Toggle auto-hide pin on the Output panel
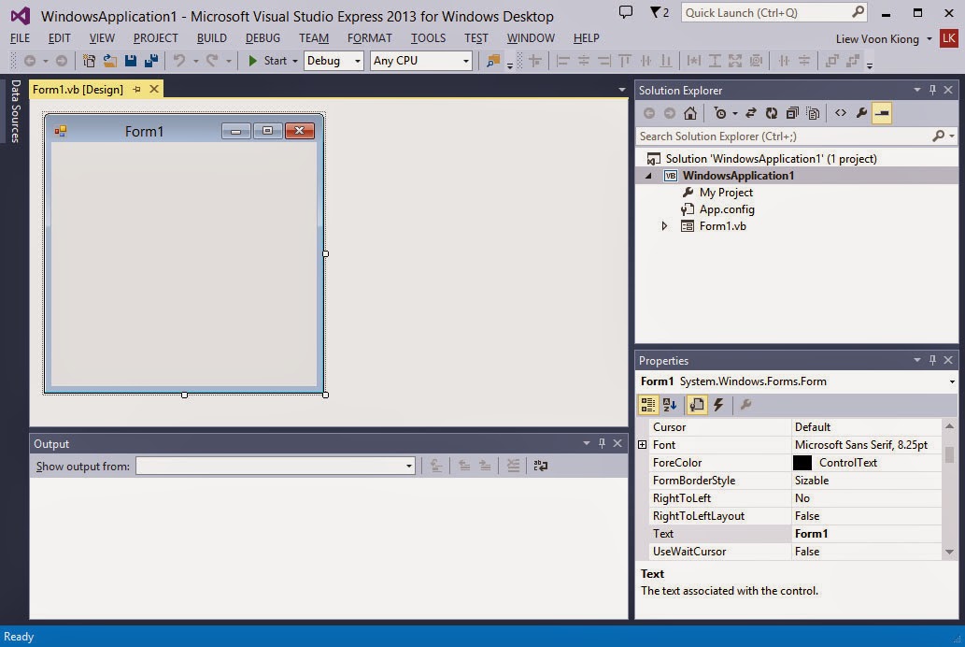965x647 pixels. 602,443
